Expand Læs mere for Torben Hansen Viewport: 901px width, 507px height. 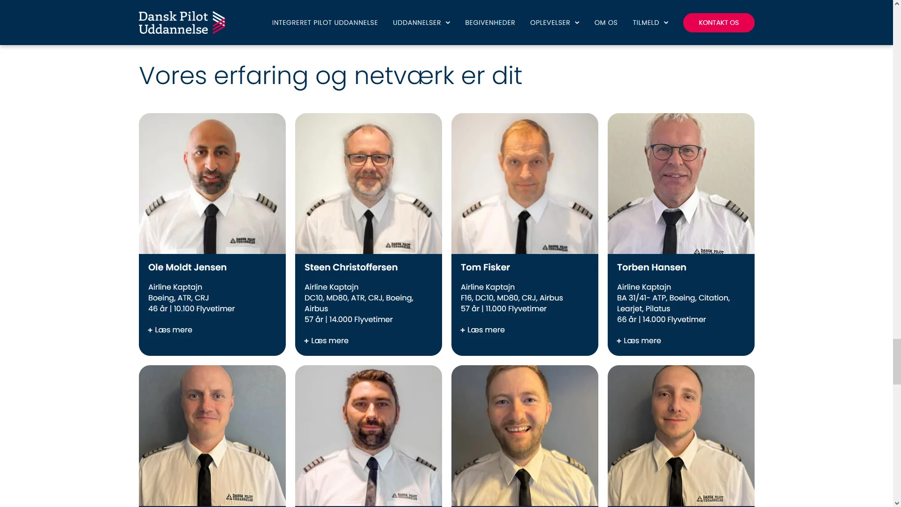639,341
